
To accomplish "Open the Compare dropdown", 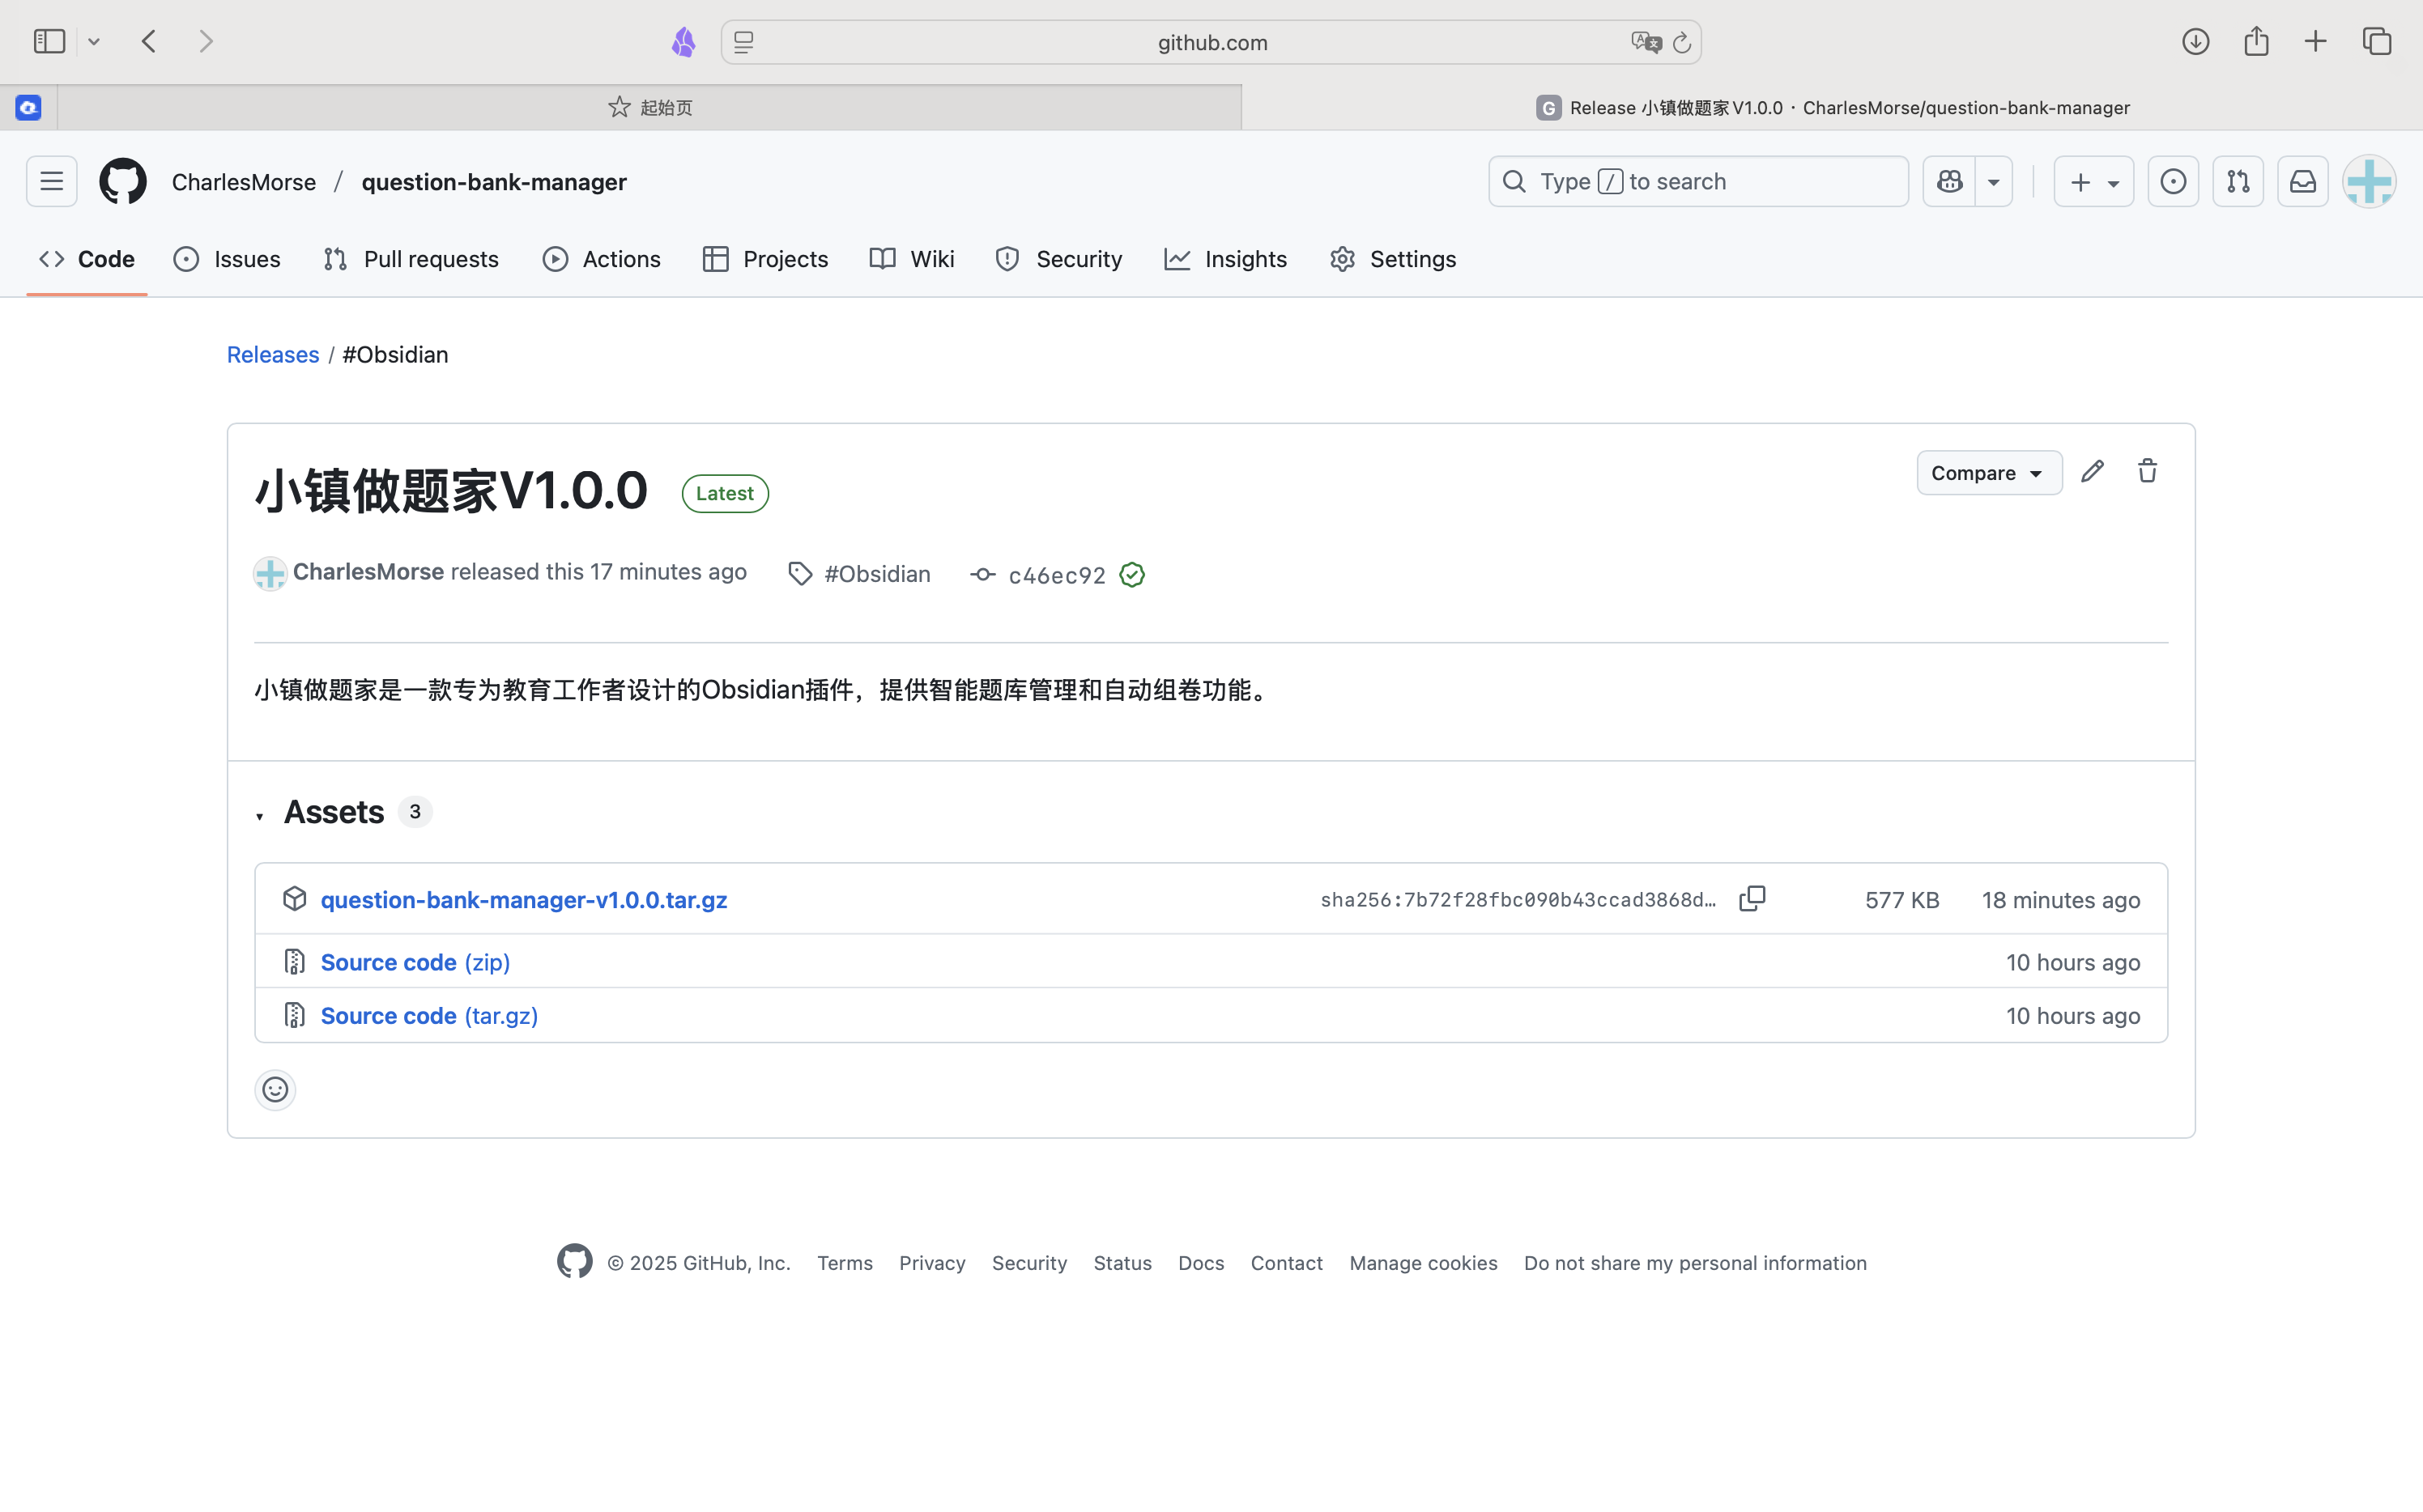I will point(1988,473).
